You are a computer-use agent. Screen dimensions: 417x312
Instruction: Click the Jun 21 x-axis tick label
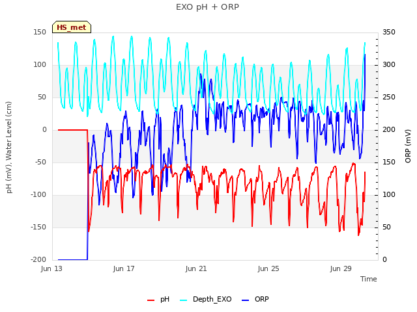point(196,268)
